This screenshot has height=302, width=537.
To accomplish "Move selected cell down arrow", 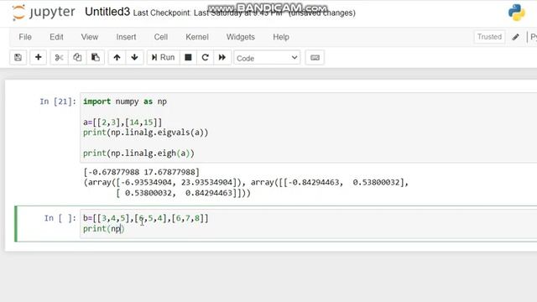I will click(134, 58).
